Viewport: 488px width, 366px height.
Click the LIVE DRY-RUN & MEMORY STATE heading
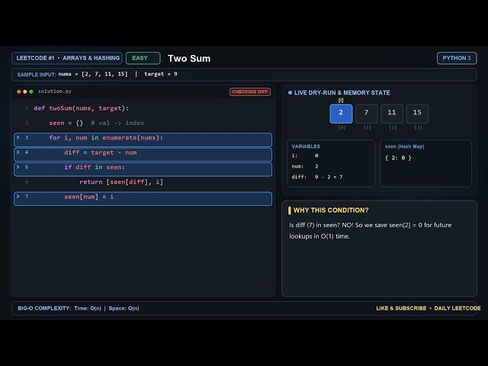(x=342, y=92)
